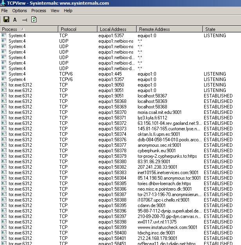This screenshot has width=241, height=245.
Task: Select remote address lyz3.kyla.fi:6112
Action: tap(152, 118)
